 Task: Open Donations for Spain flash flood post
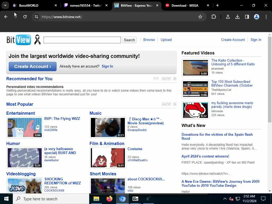[x=217, y=136]
